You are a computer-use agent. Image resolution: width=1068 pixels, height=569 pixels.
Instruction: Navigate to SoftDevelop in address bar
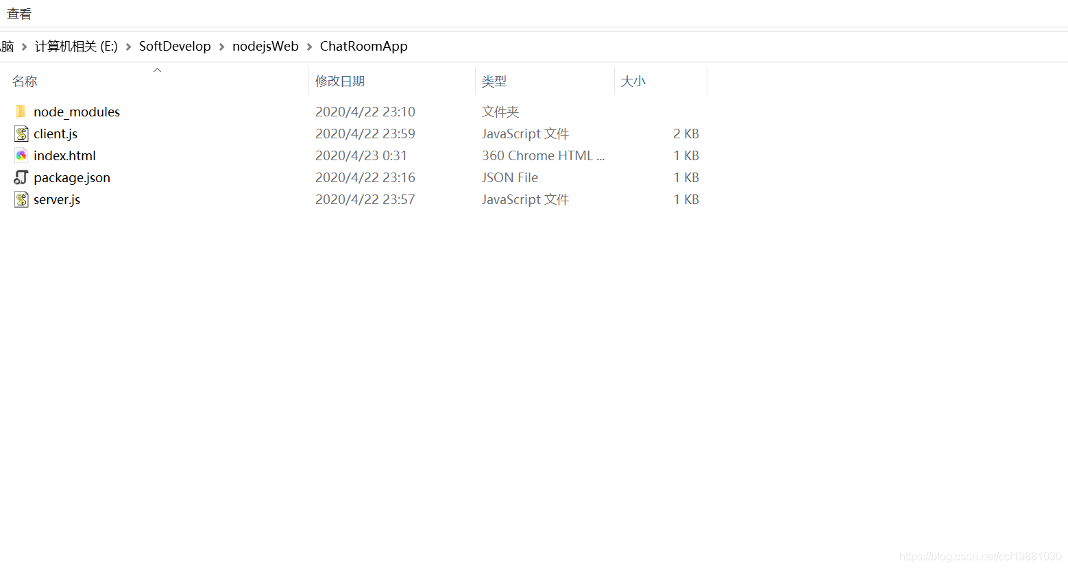tap(175, 47)
